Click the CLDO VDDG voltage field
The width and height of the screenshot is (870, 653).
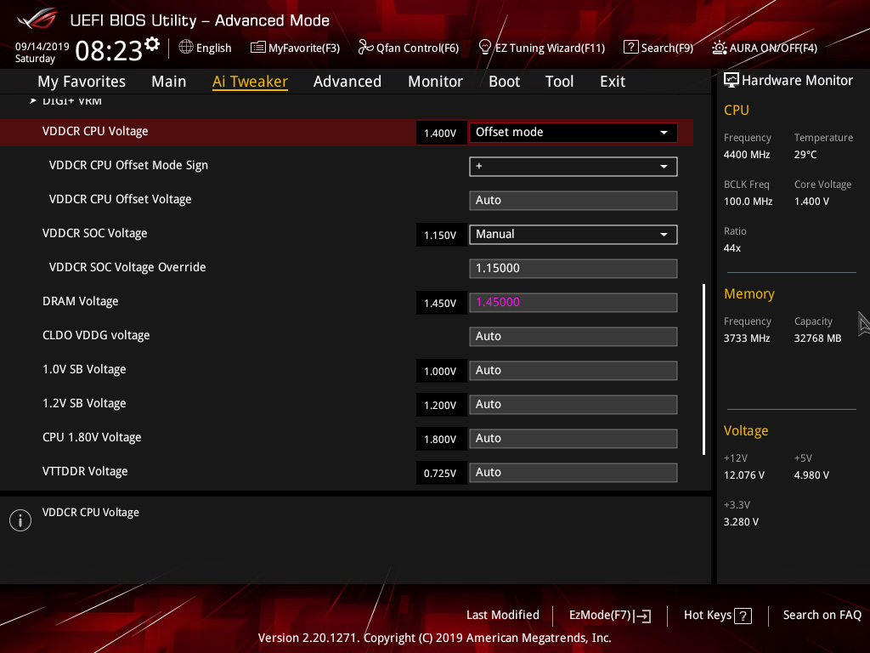coord(573,337)
